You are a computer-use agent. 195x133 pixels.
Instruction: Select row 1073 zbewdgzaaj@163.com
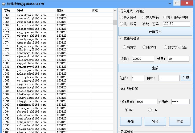(x=58, y=39)
